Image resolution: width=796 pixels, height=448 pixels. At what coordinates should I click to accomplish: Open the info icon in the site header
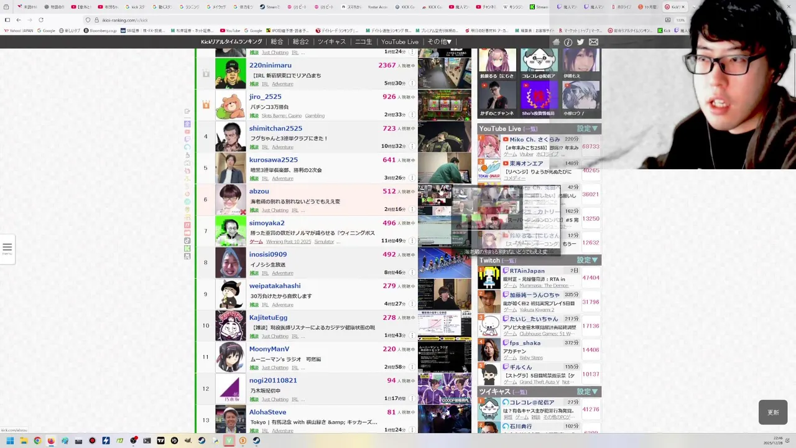(x=568, y=42)
